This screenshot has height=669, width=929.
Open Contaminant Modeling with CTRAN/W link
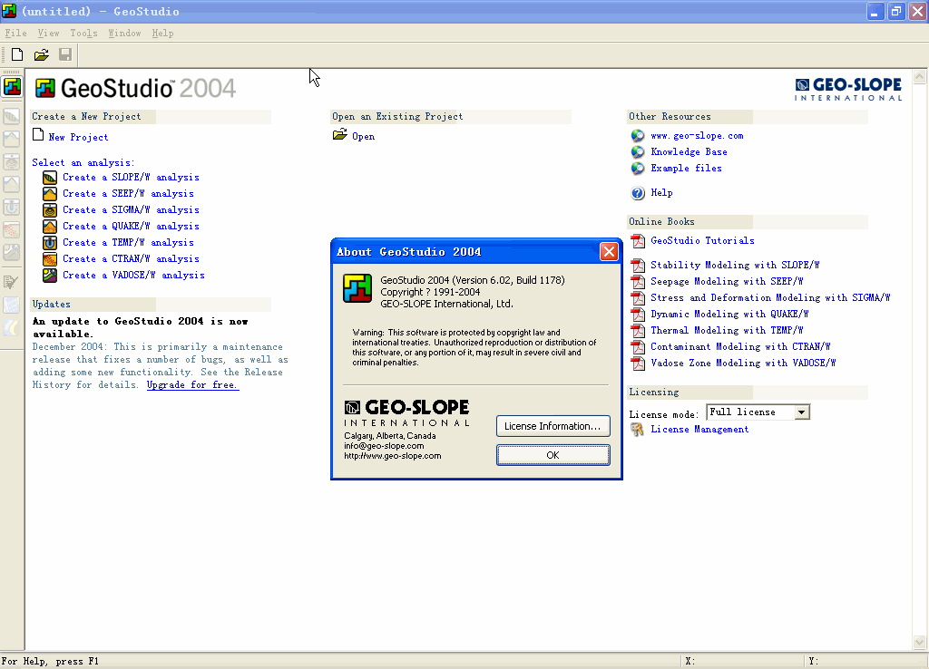point(740,346)
